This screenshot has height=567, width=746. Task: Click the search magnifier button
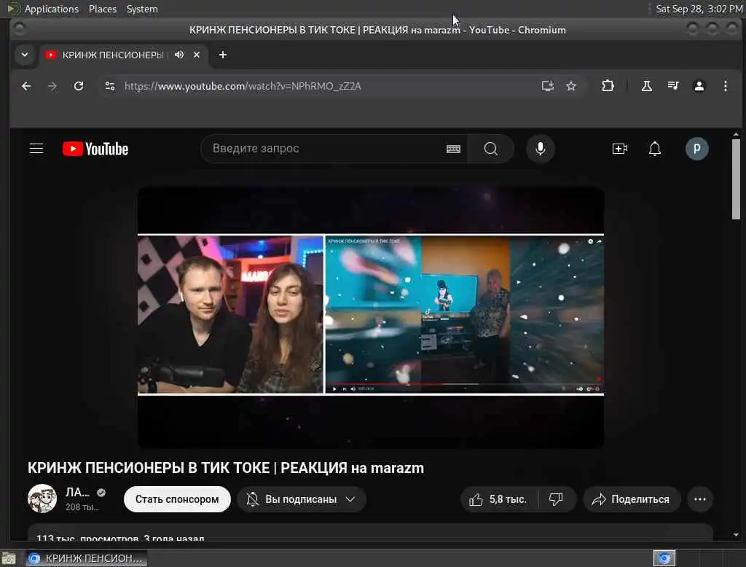[490, 149]
